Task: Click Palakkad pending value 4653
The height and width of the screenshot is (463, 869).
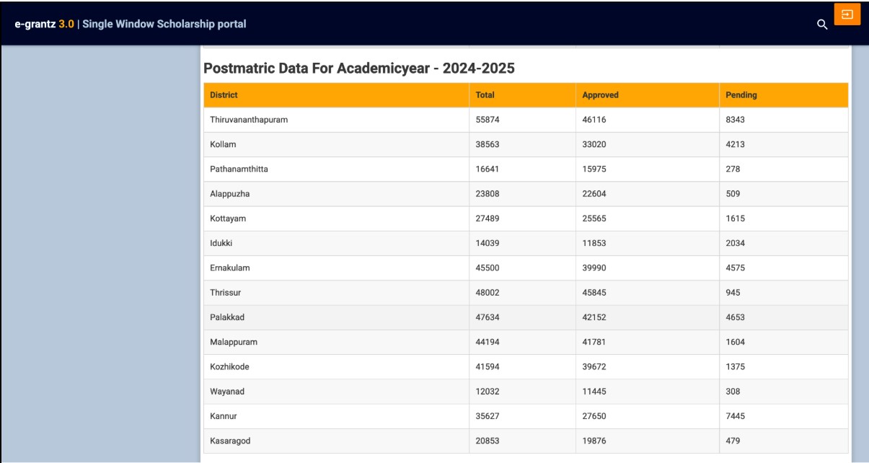Action: coord(736,317)
